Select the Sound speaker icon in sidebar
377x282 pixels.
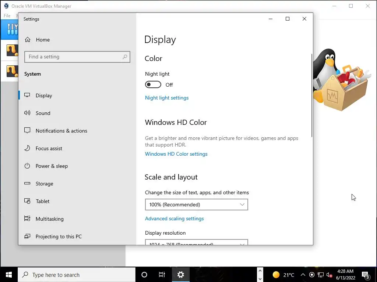coord(27,113)
